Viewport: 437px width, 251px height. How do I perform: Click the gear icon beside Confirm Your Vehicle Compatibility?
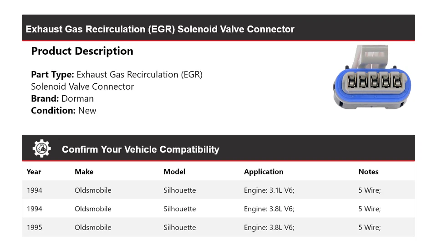tap(41, 149)
